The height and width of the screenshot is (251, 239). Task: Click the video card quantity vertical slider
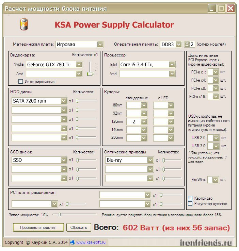[90, 68]
